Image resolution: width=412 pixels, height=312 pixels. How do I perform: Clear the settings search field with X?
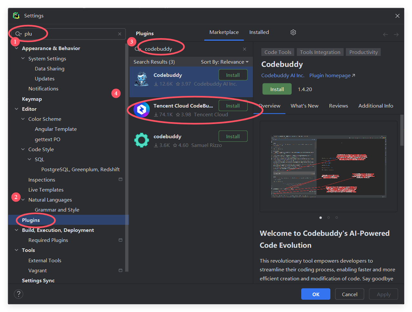click(x=120, y=34)
